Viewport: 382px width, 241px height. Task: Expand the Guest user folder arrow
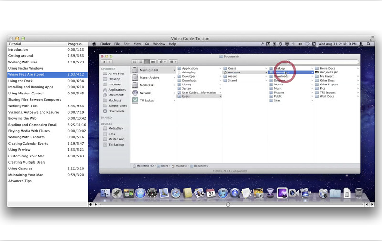[x=266, y=68]
